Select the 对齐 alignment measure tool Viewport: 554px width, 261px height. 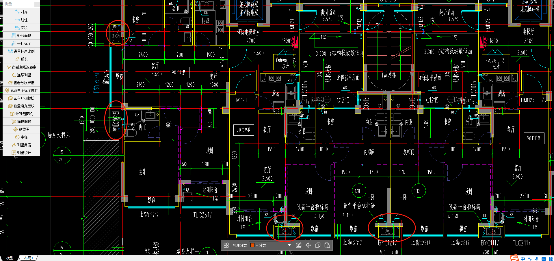(x=21, y=12)
